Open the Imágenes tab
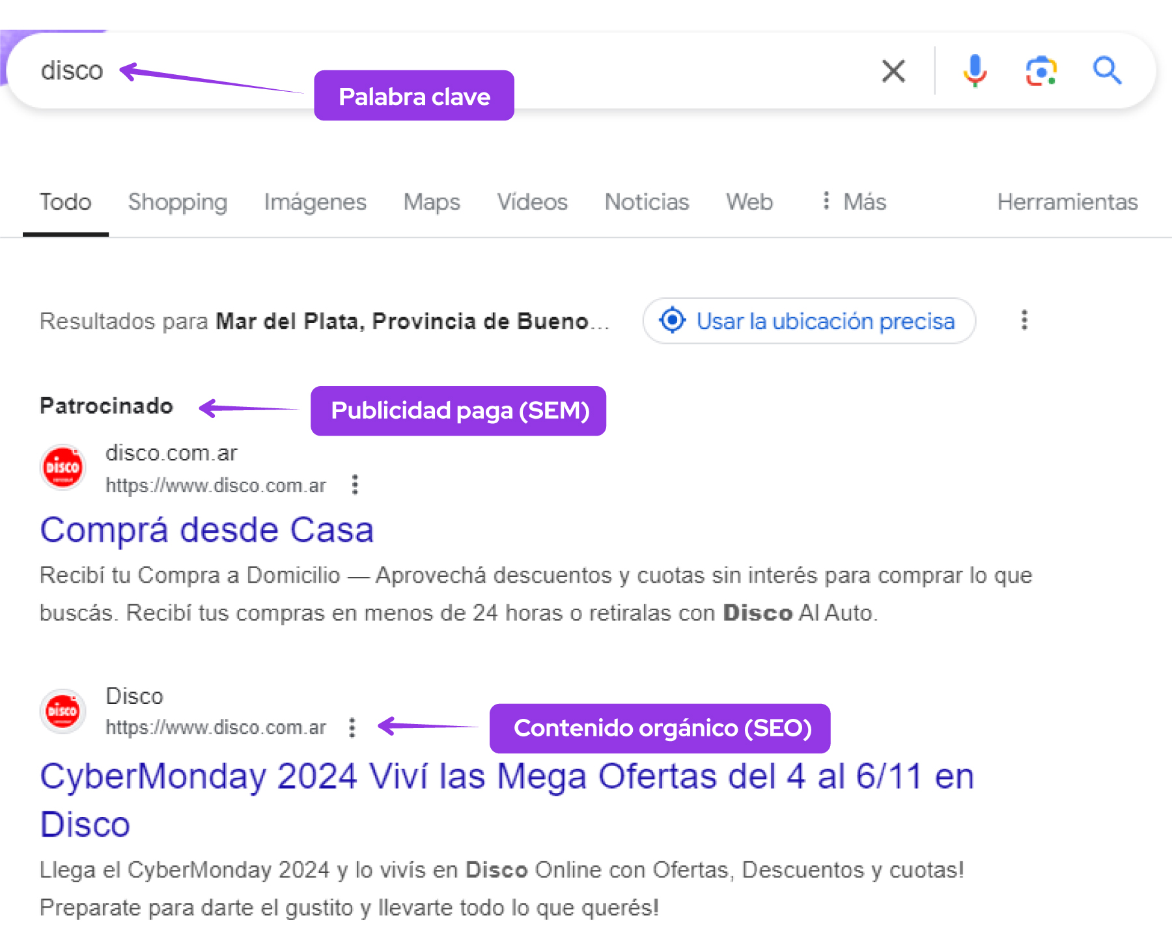Image resolution: width=1172 pixels, height=935 pixels. [x=315, y=202]
